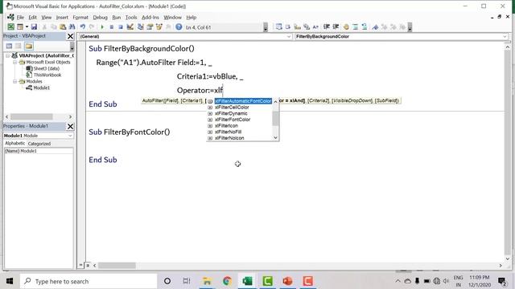Open Module1 object dropdown in Properties
Screen dimensions: 515x289
click(x=70, y=136)
